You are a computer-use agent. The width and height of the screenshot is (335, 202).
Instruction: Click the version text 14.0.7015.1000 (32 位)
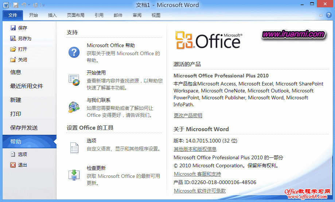211,141
